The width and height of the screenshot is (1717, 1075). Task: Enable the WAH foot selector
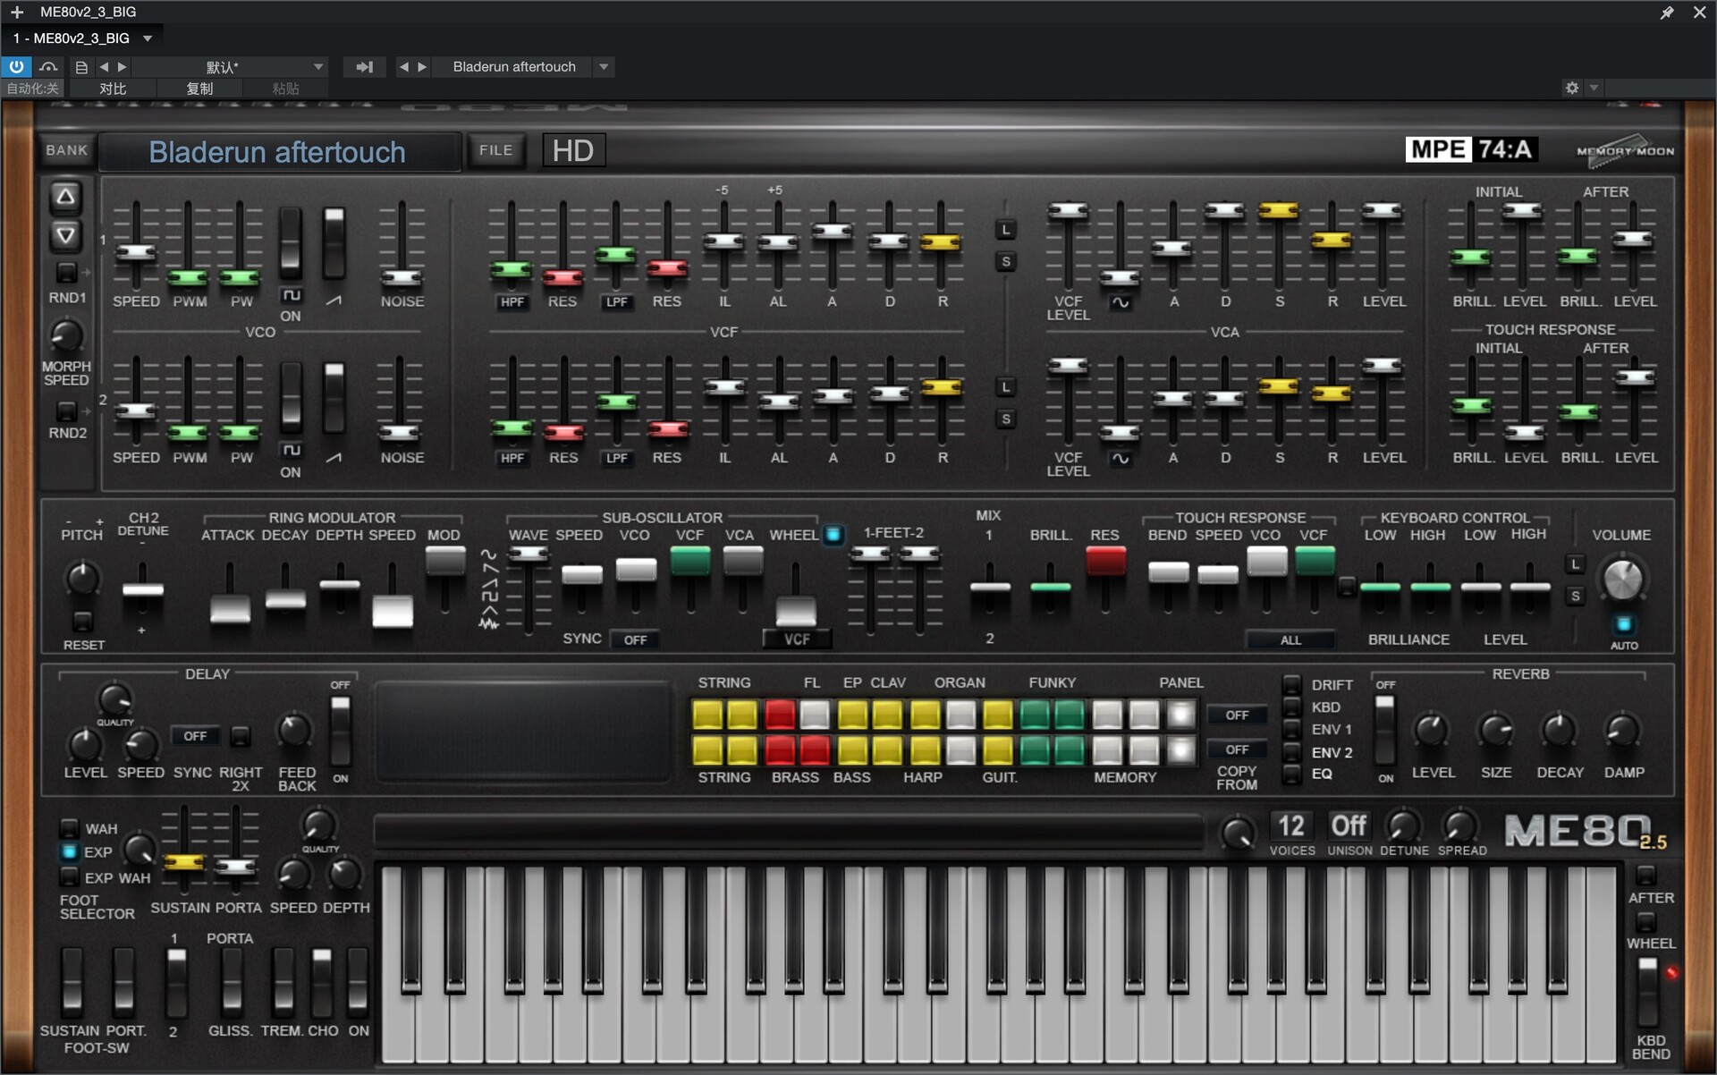pyautogui.click(x=70, y=827)
